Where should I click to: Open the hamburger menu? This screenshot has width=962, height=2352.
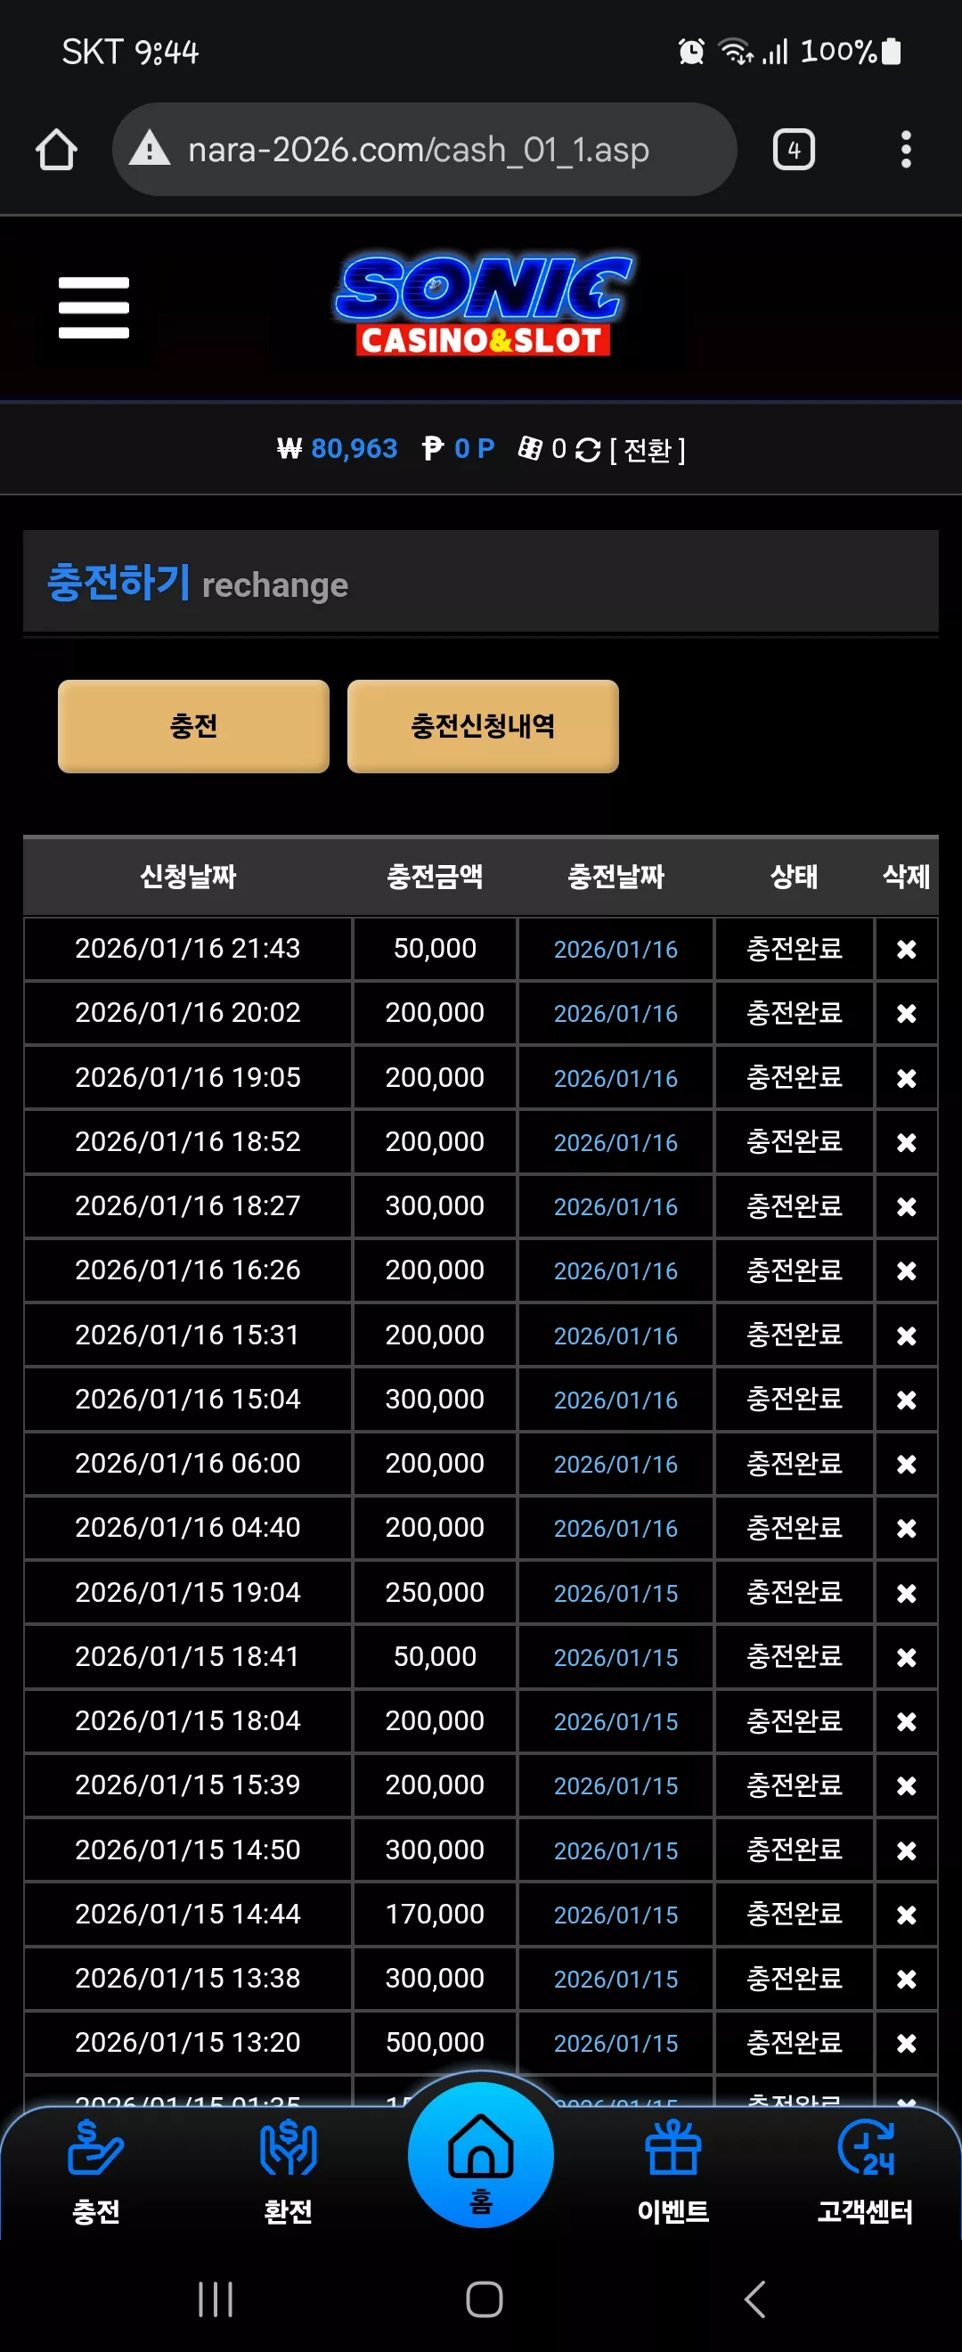(94, 307)
